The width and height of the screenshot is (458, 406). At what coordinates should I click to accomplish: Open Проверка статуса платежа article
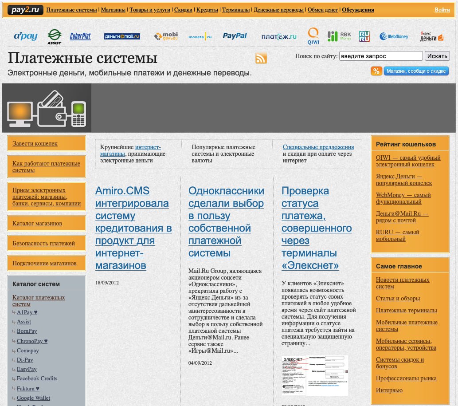click(317, 228)
